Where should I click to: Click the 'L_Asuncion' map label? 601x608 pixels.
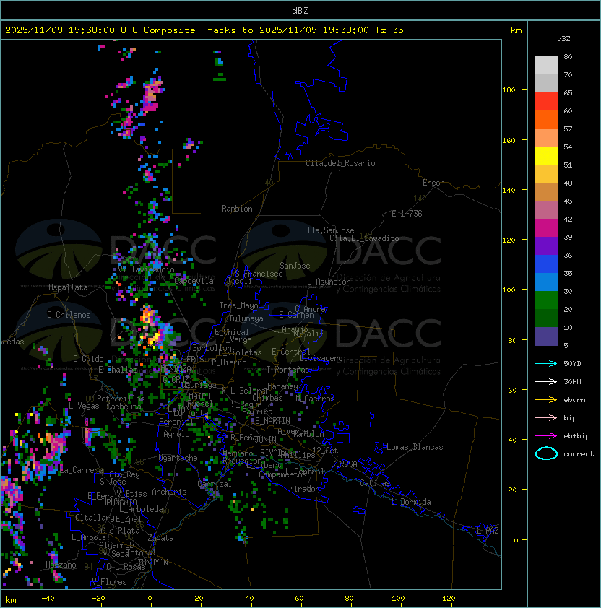point(329,282)
